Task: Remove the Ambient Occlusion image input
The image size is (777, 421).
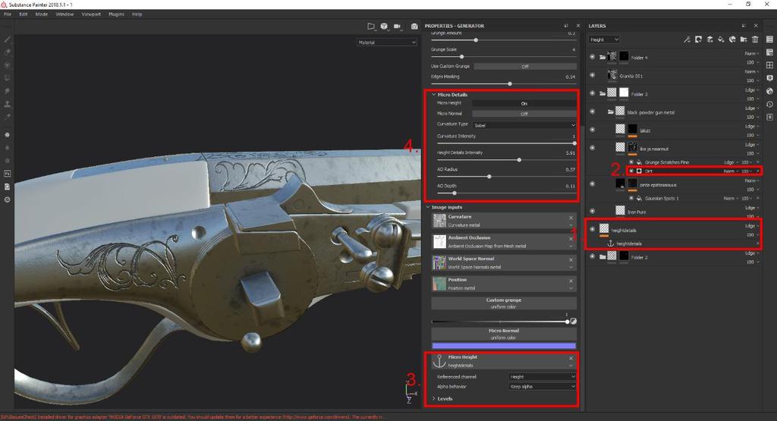Action: 571,239
